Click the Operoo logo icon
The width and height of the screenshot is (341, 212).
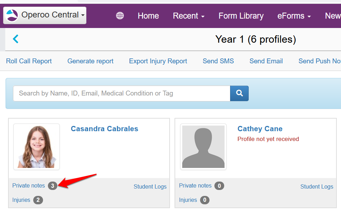click(x=12, y=15)
